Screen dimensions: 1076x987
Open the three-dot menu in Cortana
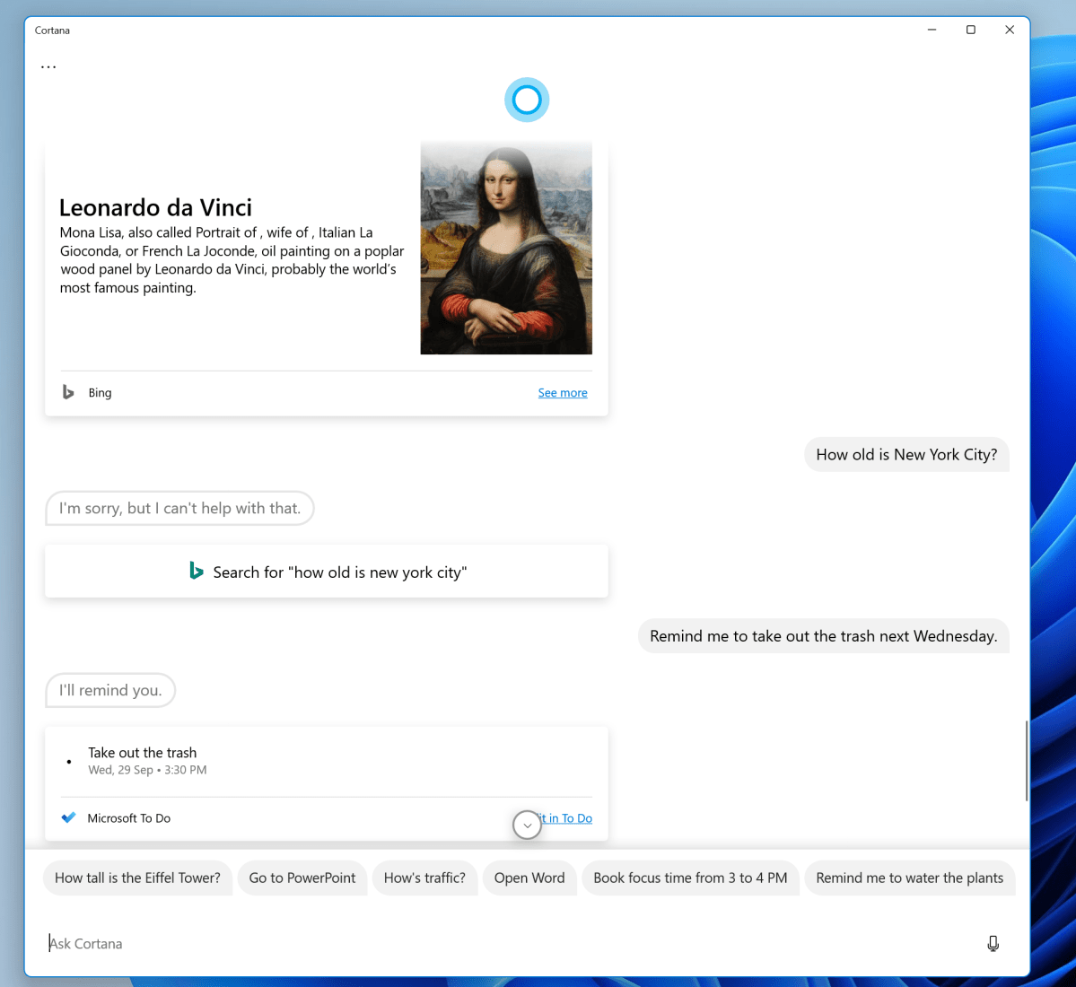[x=48, y=67]
